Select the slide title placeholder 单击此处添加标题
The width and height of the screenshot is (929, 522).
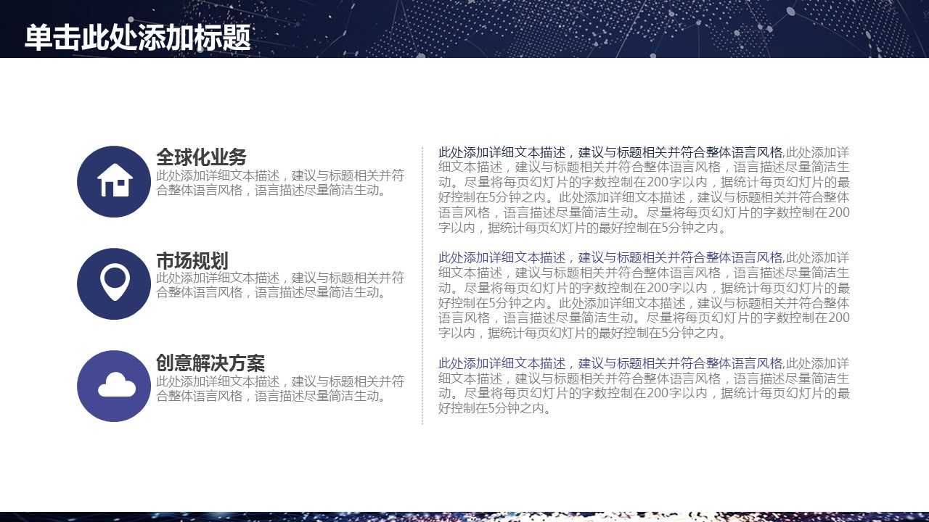138,38
